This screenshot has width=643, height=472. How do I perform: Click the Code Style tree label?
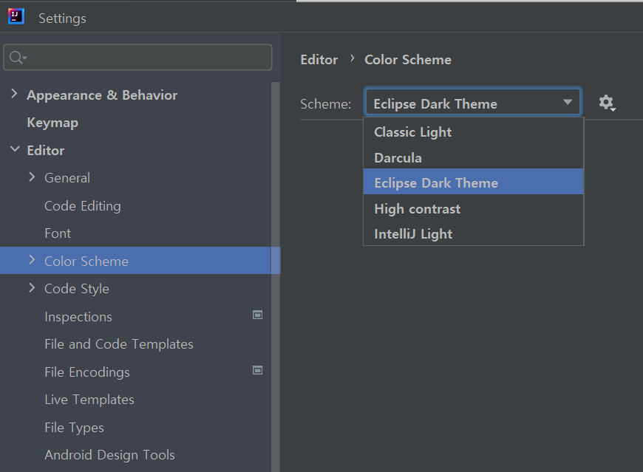pos(77,290)
